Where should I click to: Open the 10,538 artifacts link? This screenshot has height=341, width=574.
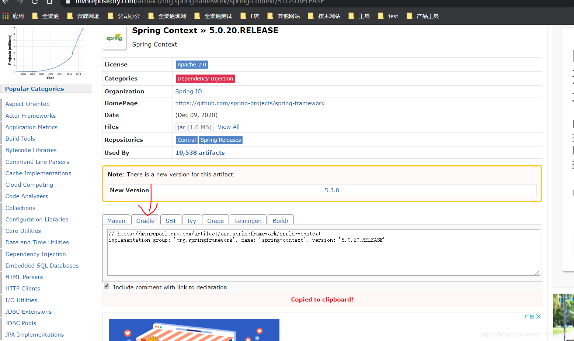pos(200,153)
